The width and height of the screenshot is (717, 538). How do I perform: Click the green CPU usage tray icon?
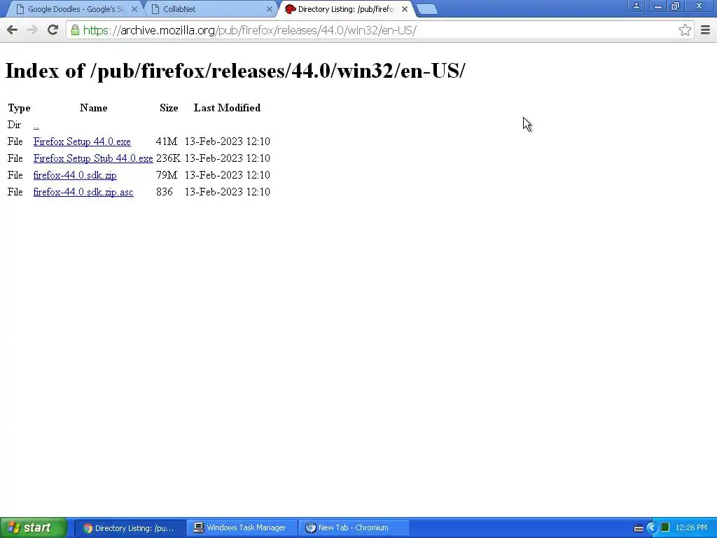pyautogui.click(x=665, y=528)
